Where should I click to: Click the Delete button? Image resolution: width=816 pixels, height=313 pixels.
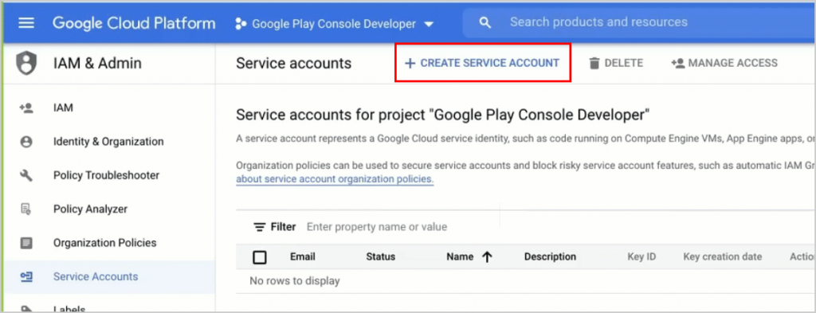coord(616,63)
